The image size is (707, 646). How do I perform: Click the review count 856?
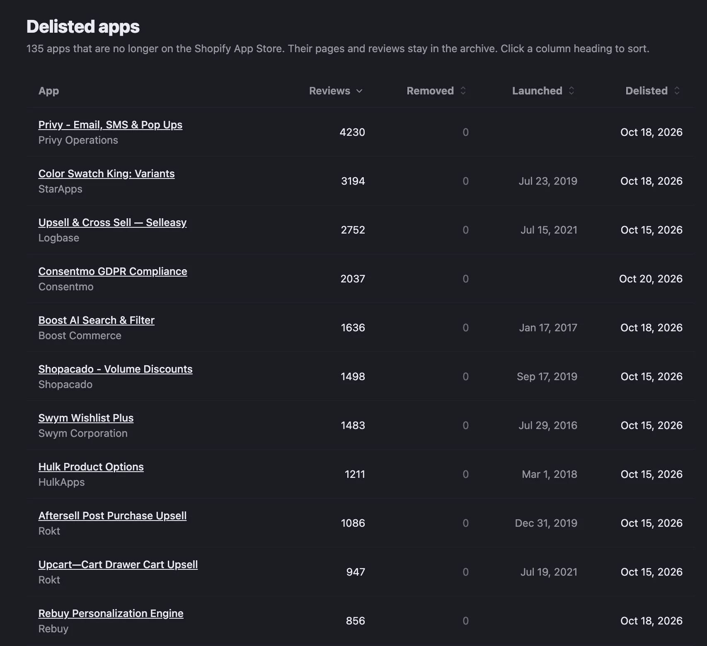click(356, 621)
